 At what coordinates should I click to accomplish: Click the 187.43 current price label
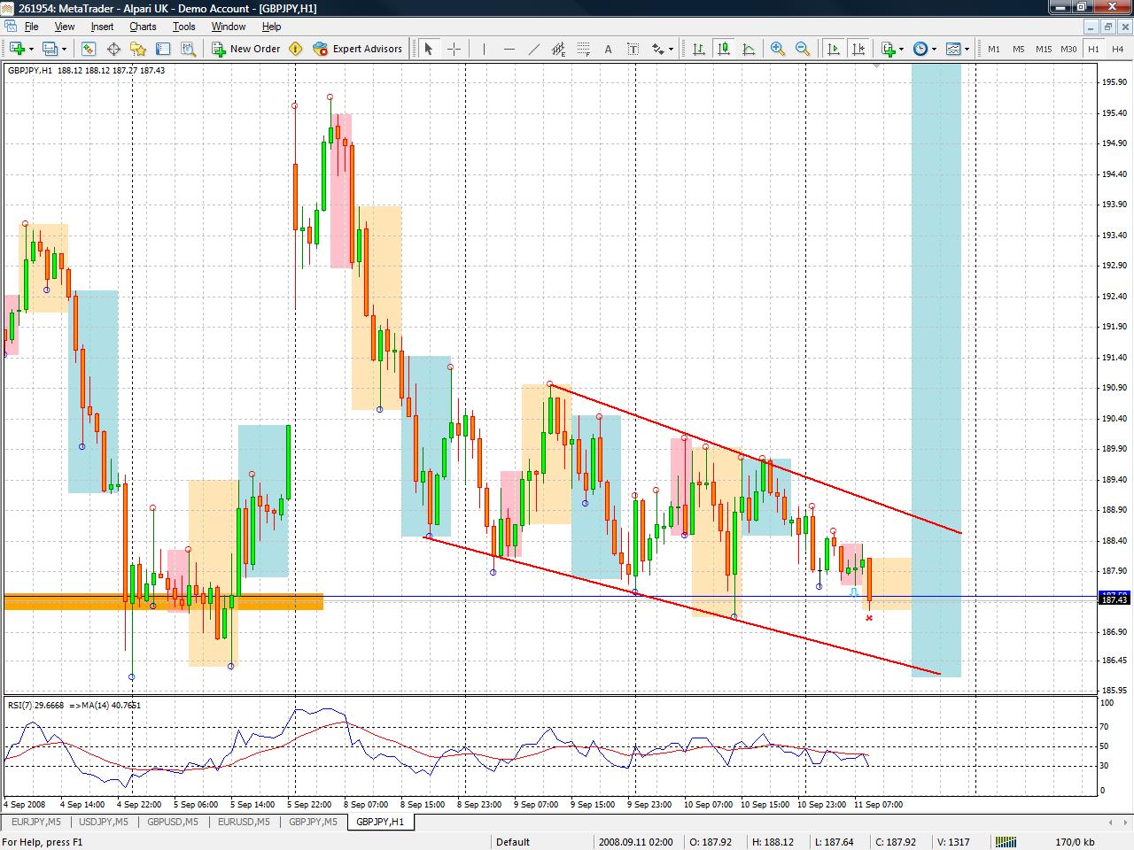(x=1114, y=600)
